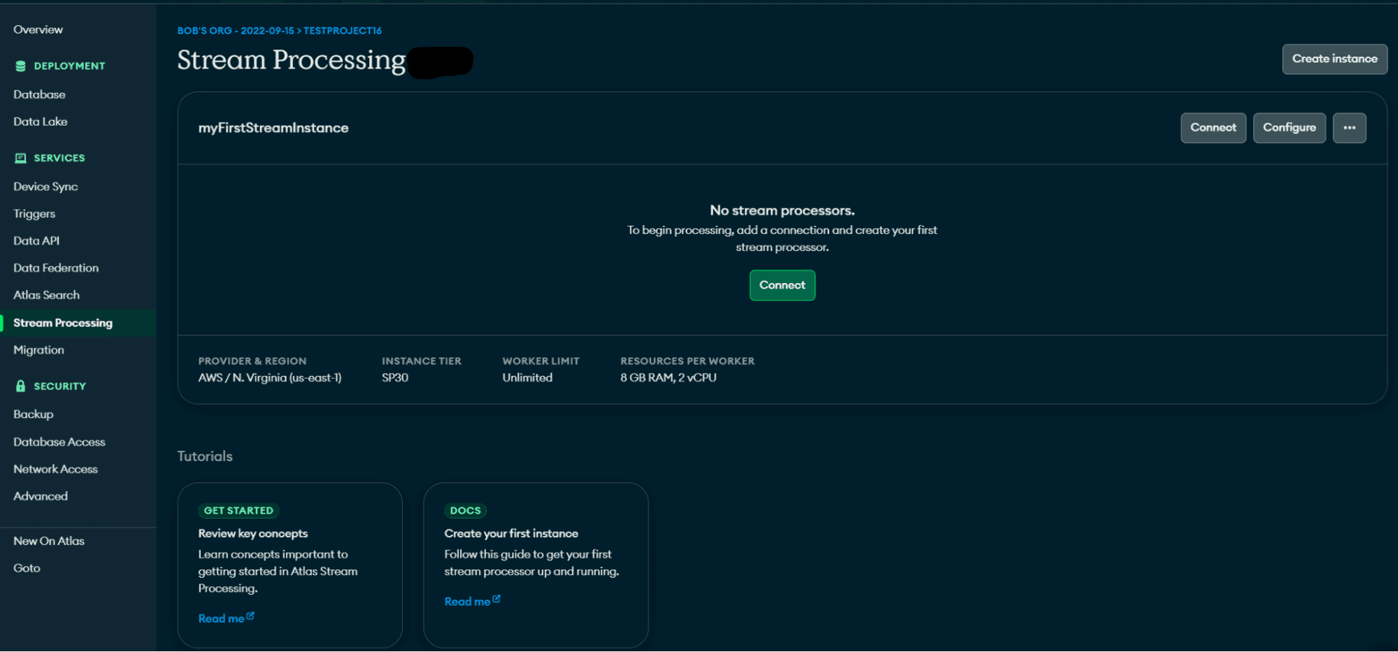Image resolution: width=1398 pixels, height=652 pixels.
Task: Click the Services monitor icon in sidebar
Action: 20,158
